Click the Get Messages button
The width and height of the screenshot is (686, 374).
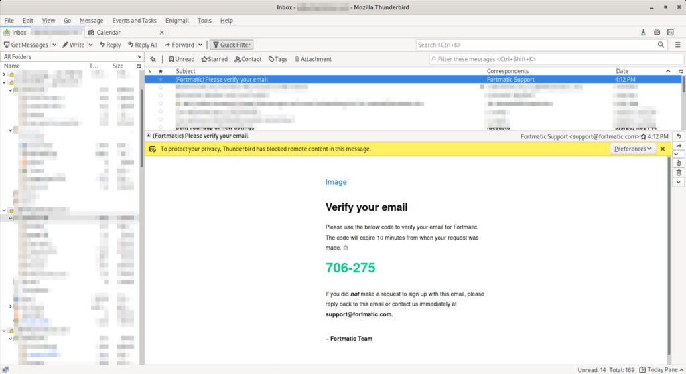click(26, 45)
